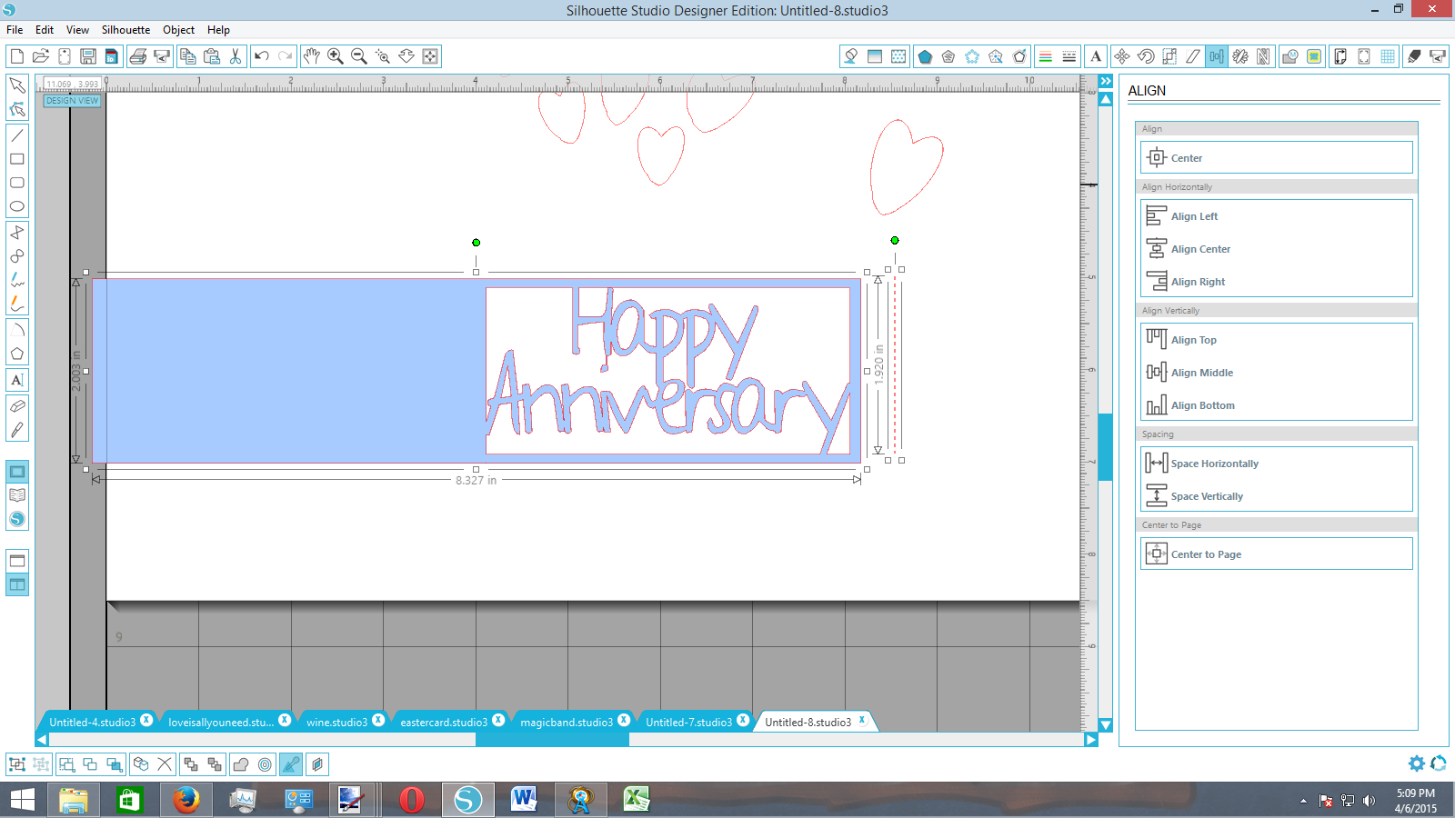Toggle the Design View page button
The width and height of the screenshot is (1455, 818).
pyautogui.click(x=17, y=472)
